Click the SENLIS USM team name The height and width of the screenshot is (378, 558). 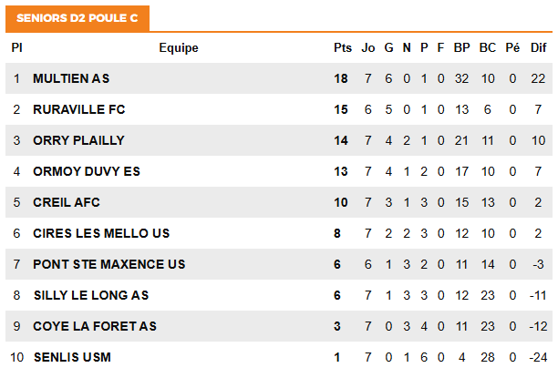72,358
